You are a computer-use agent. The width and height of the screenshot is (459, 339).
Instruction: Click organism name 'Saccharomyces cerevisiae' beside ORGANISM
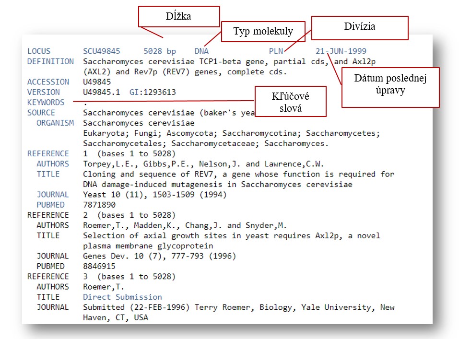(x=139, y=123)
